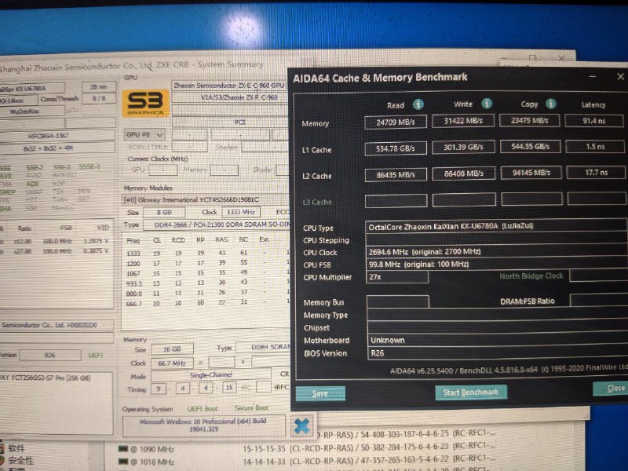Minimize the AIDA64 benchmark window

pos(593,76)
